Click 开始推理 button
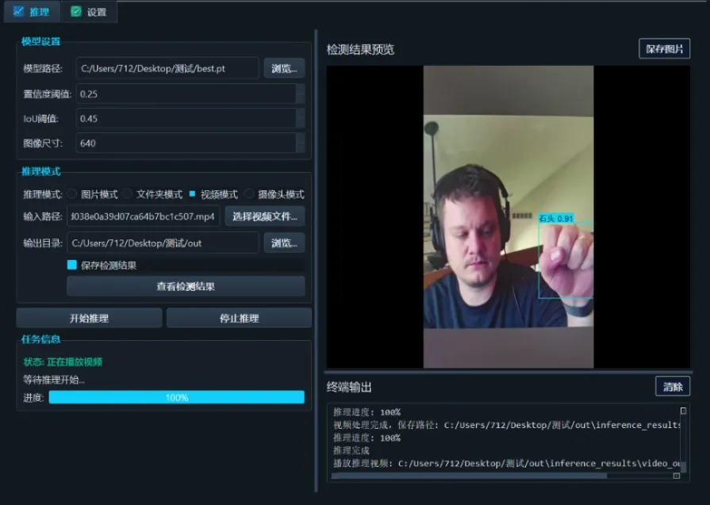 pyautogui.click(x=89, y=318)
